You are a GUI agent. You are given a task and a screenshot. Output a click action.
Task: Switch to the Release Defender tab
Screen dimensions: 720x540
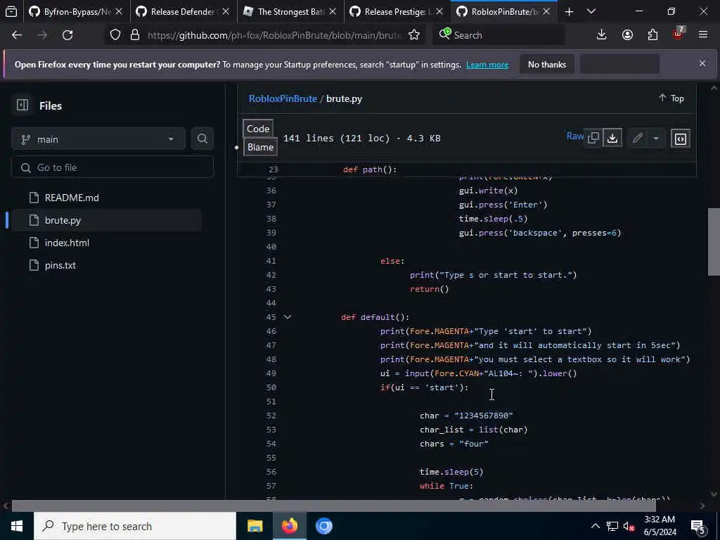(x=182, y=11)
